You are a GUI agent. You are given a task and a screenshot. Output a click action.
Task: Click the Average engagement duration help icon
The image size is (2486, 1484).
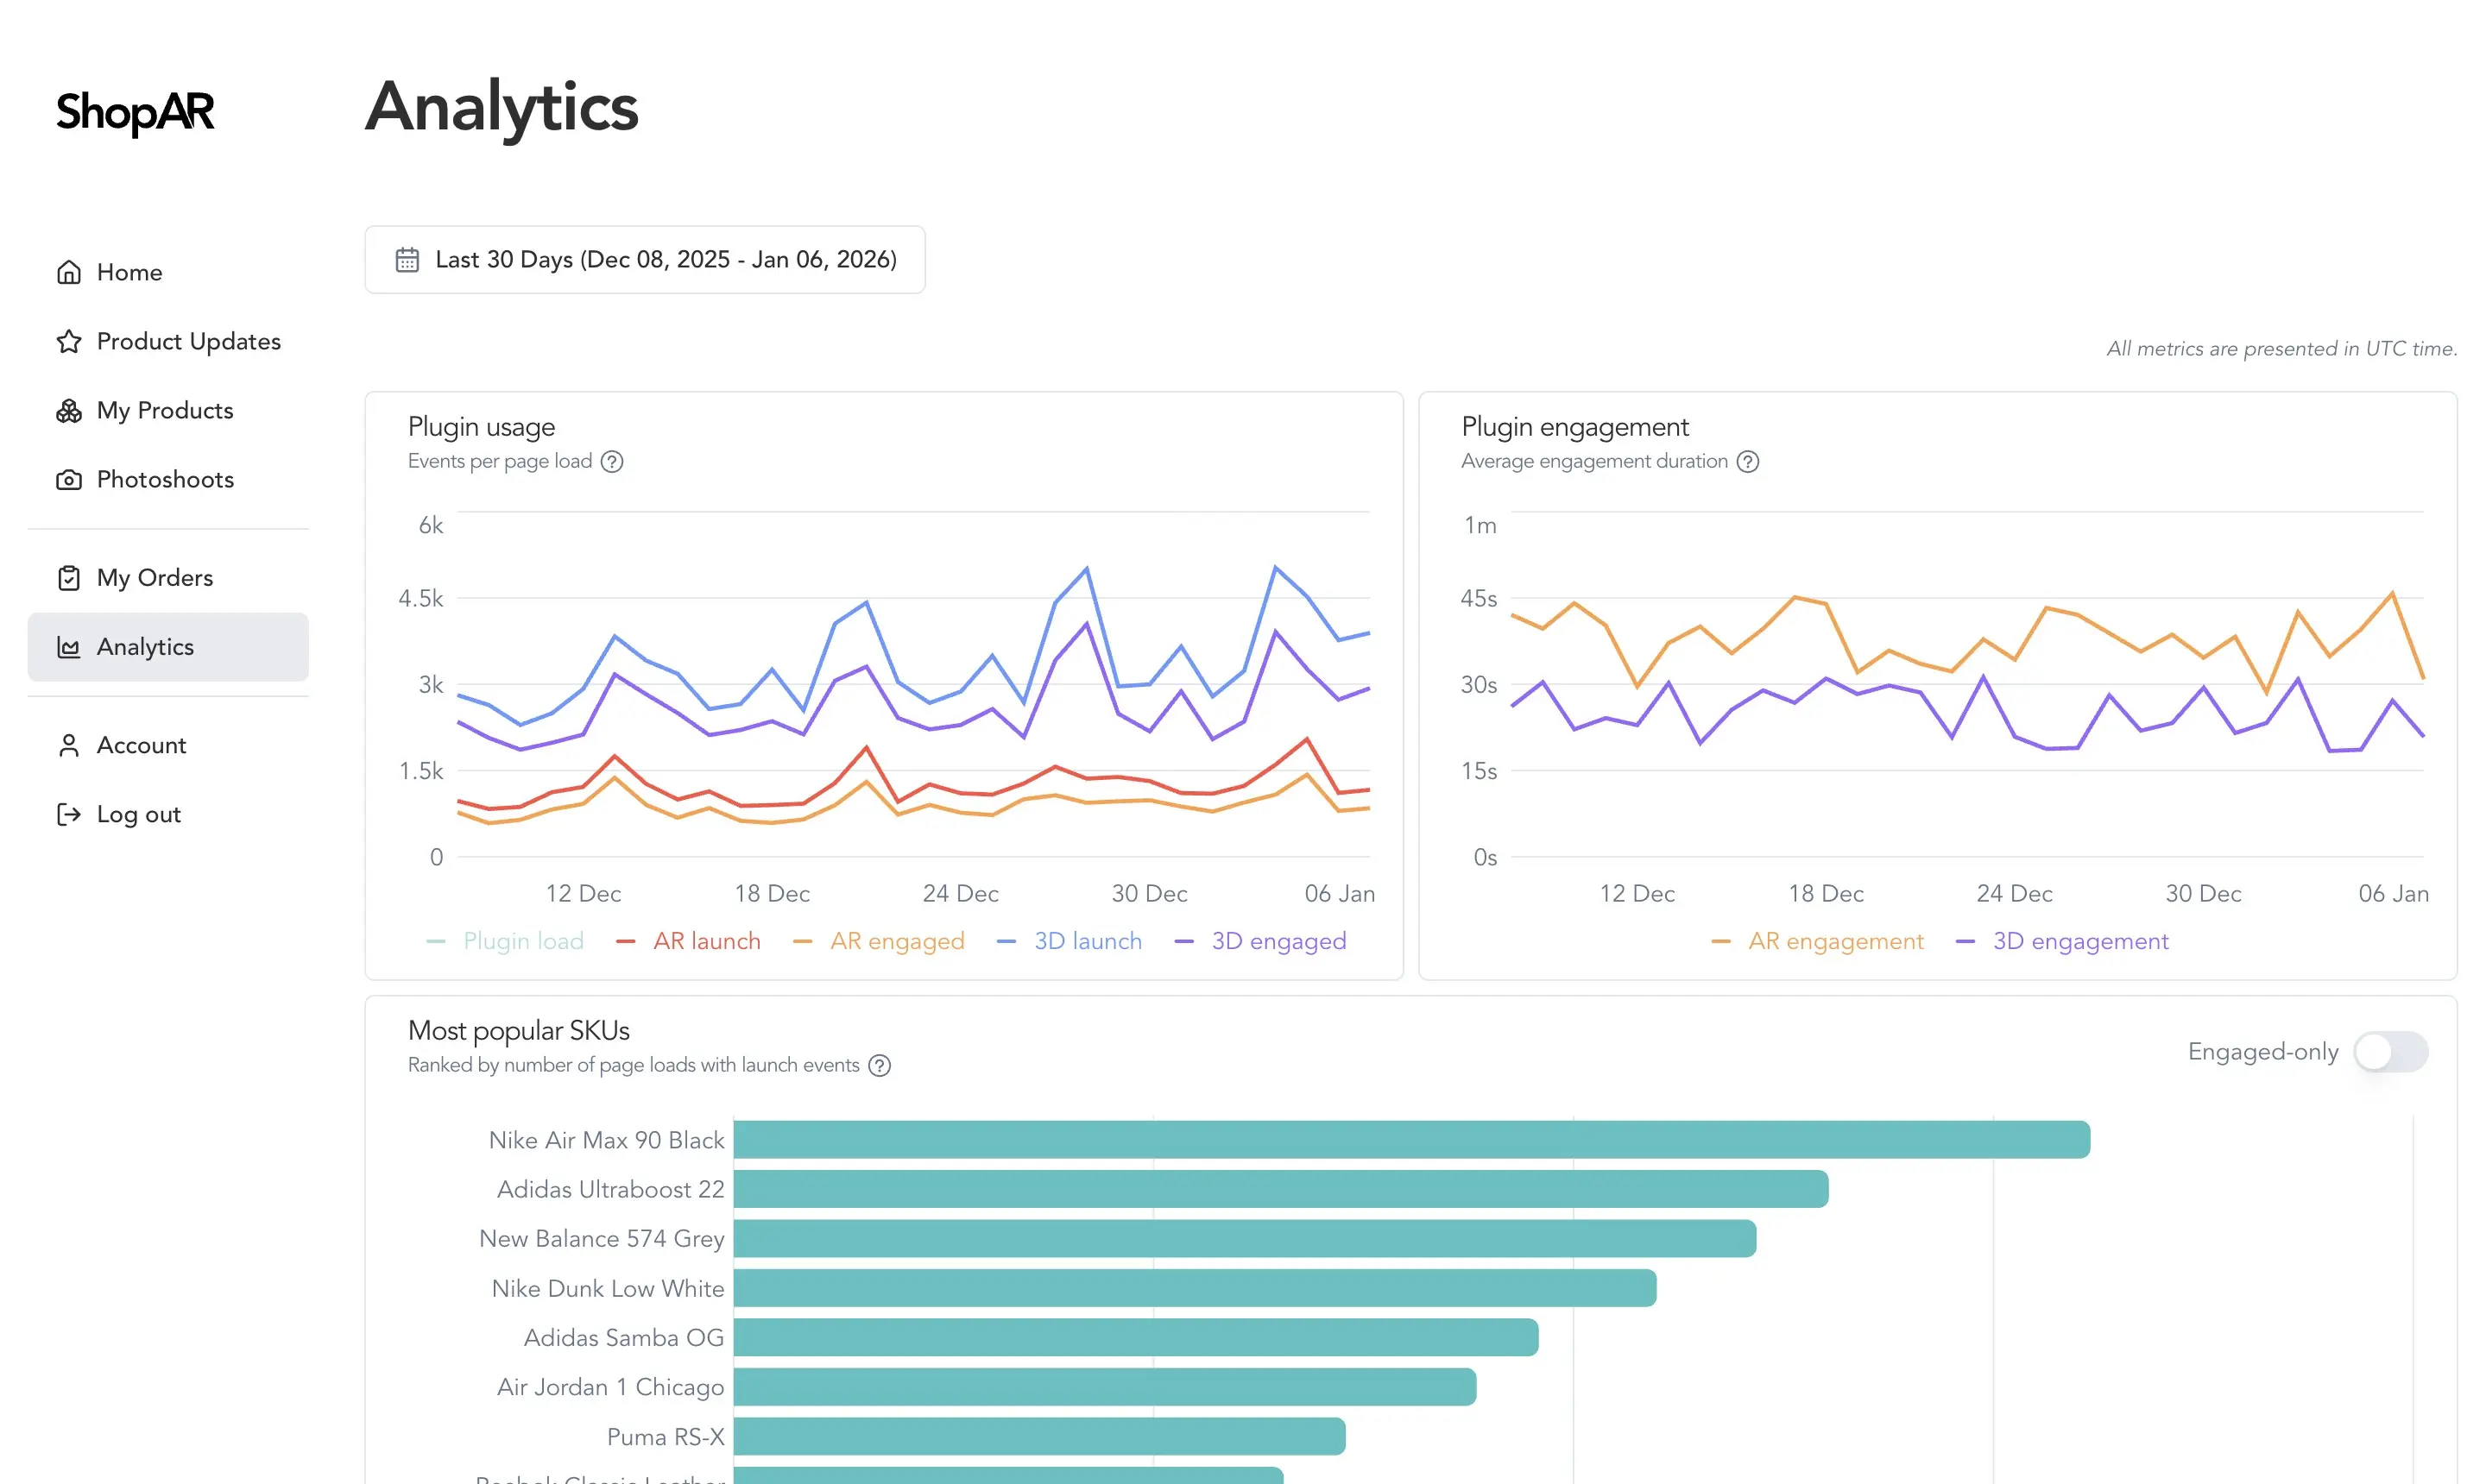click(x=1748, y=461)
